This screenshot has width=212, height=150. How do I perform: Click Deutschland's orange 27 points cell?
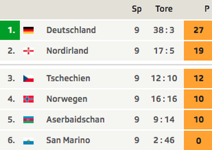pyautogui.click(x=198, y=30)
